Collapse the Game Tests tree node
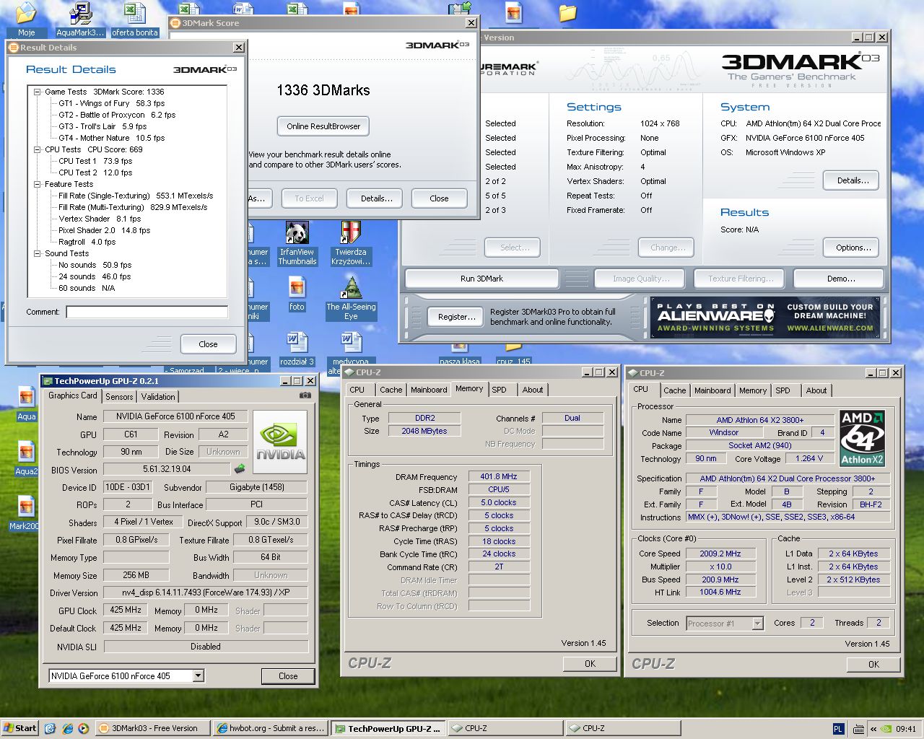The width and height of the screenshot is (924, 739). tap(38, 92)
